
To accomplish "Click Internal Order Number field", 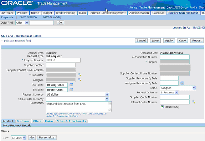I will pos(175,102).
